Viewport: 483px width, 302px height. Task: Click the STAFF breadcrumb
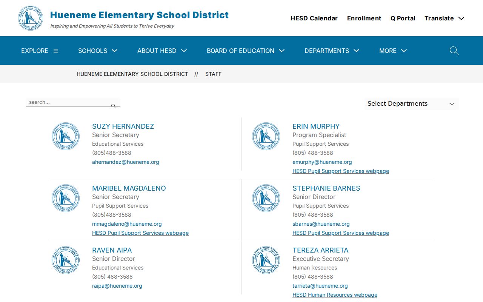tap(213, 74)
